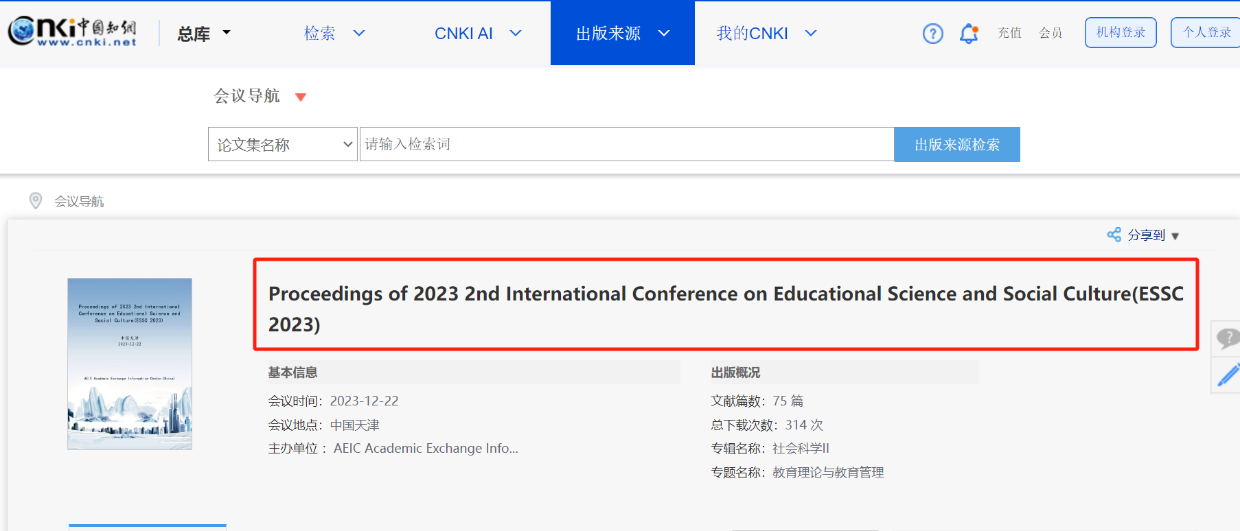Expand the 出版来源 menu chevron
Viewport: 1240px width, 531px height.
tap(664, 33)
